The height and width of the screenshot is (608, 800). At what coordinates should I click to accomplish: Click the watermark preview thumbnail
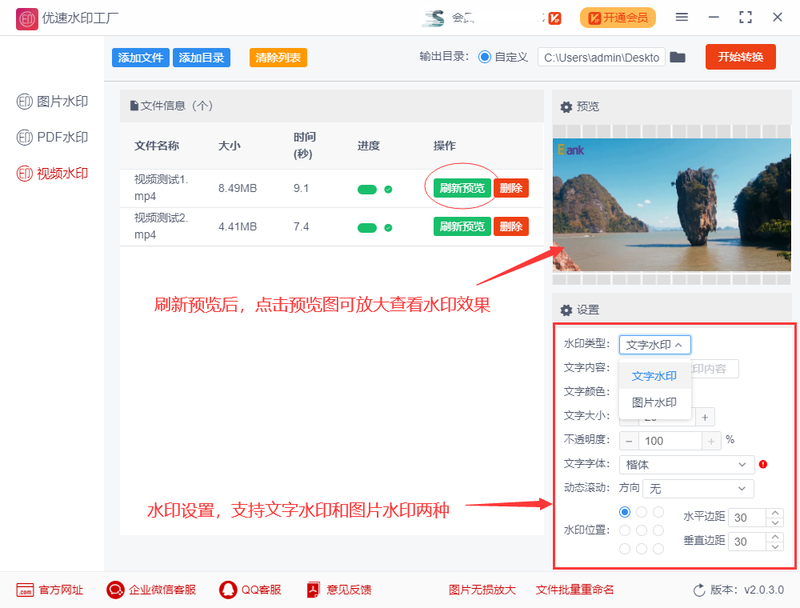coord(671,204)
